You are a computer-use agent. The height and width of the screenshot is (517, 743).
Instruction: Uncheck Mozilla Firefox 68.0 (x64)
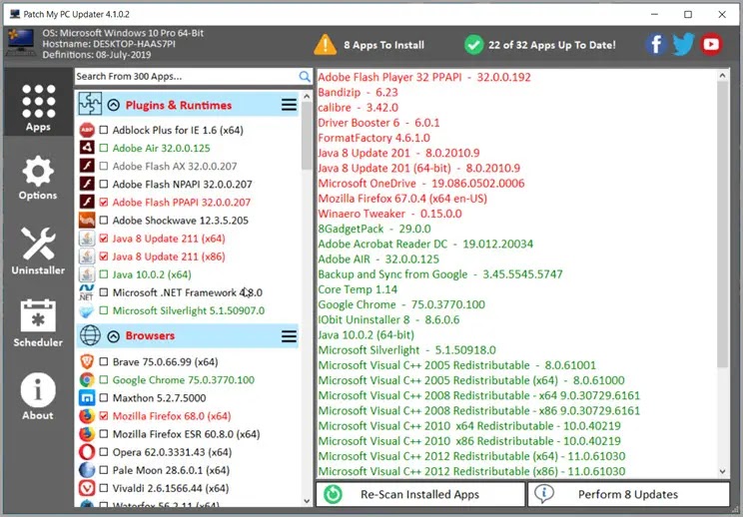[x=104, y=415]
